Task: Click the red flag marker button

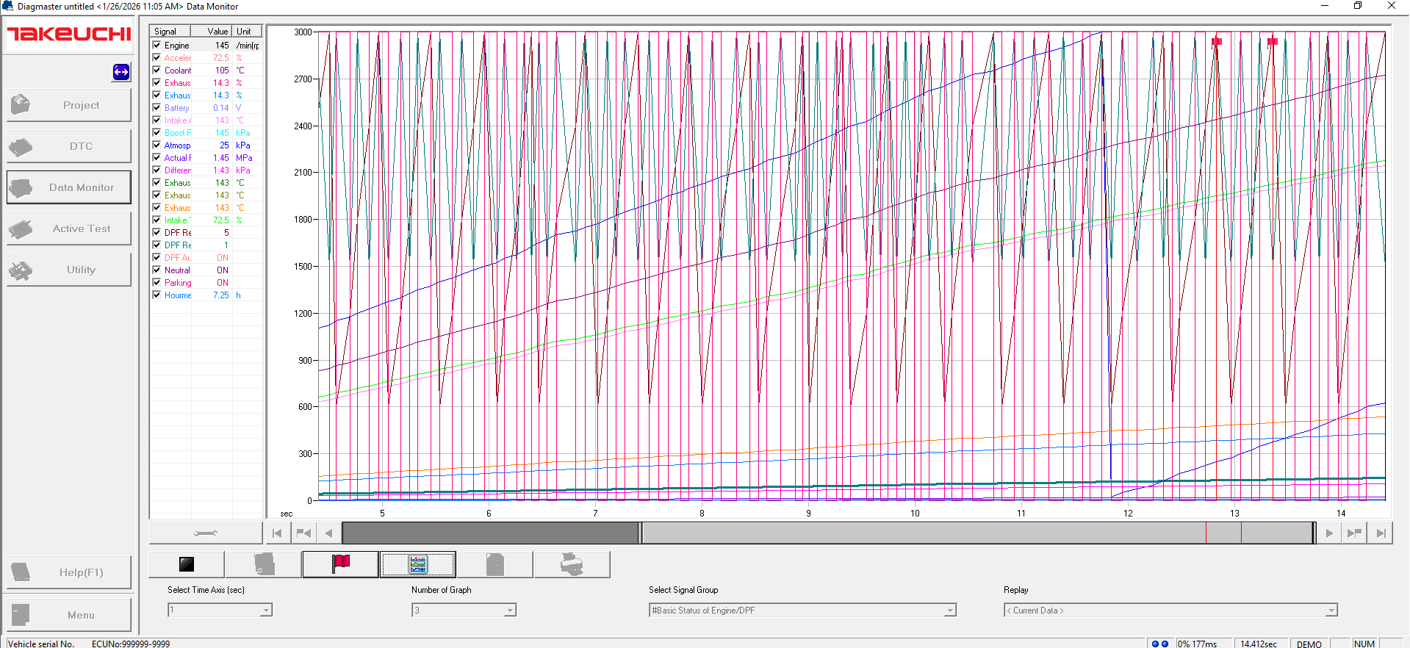Action: coord(340,564)
